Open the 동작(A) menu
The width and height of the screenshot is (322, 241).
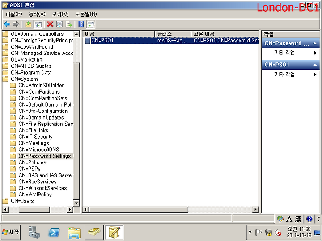point(37,14)
